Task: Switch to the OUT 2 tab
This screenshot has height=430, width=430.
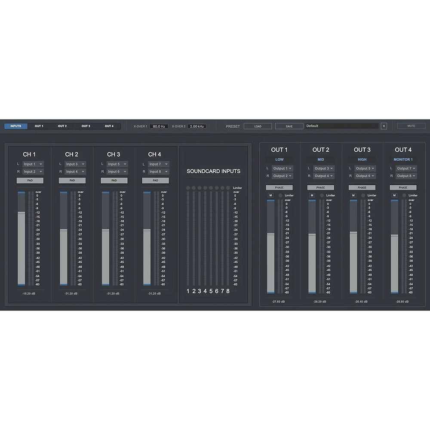Action: coord(62,126)
